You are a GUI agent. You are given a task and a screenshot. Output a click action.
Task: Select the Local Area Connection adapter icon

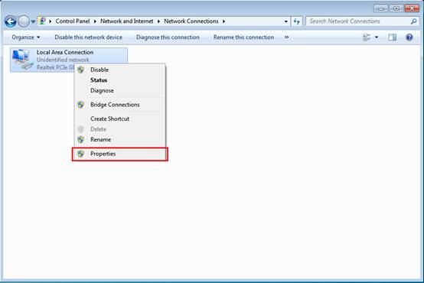click(22, 60)
